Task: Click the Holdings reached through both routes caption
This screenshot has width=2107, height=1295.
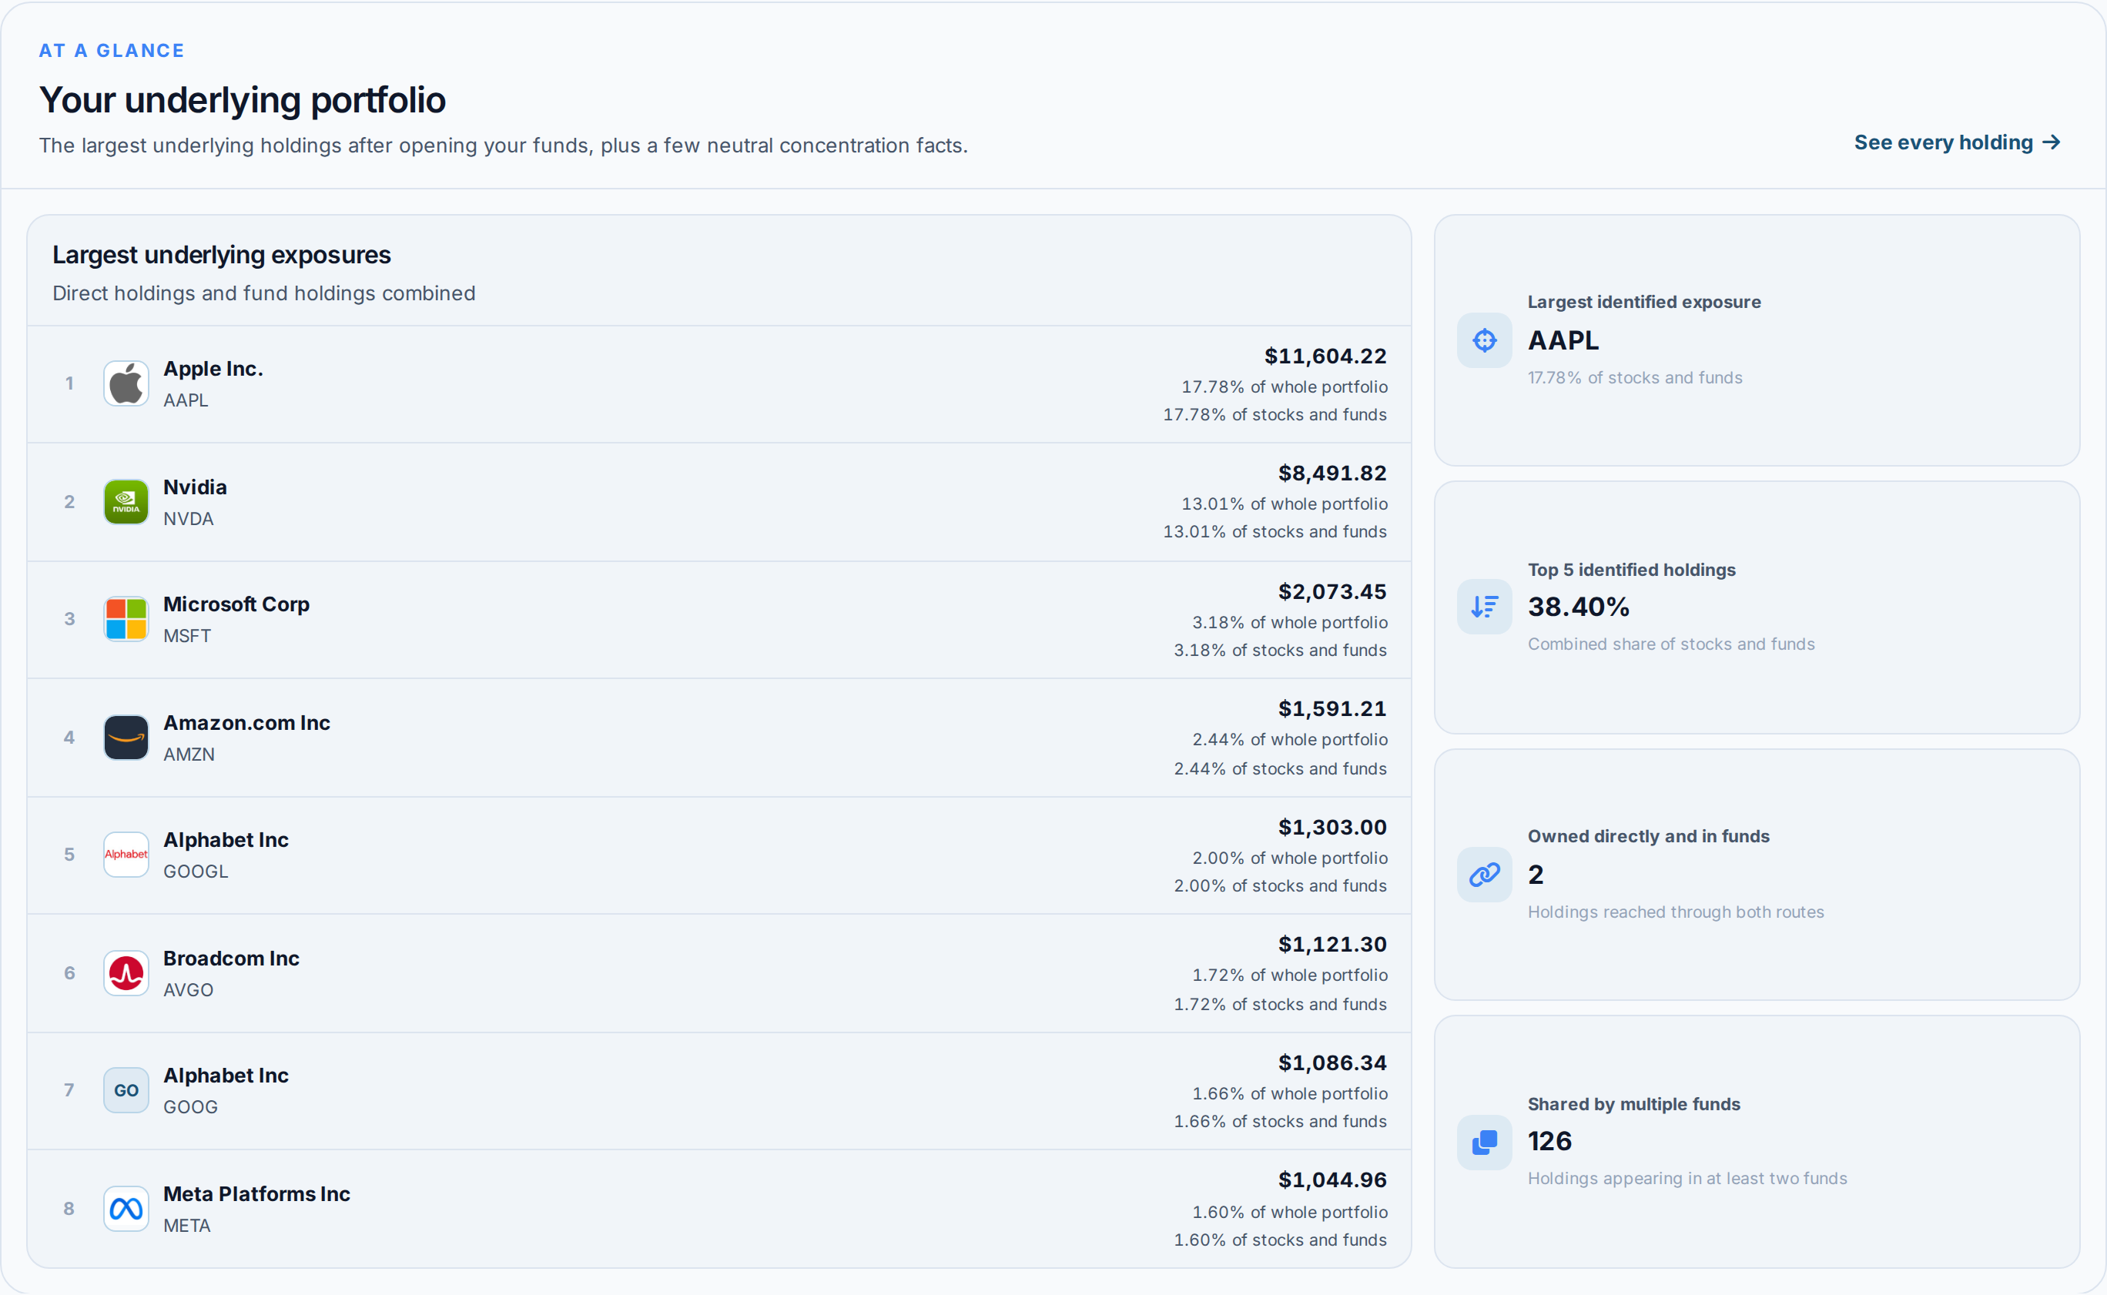Action: [1677, 912]
